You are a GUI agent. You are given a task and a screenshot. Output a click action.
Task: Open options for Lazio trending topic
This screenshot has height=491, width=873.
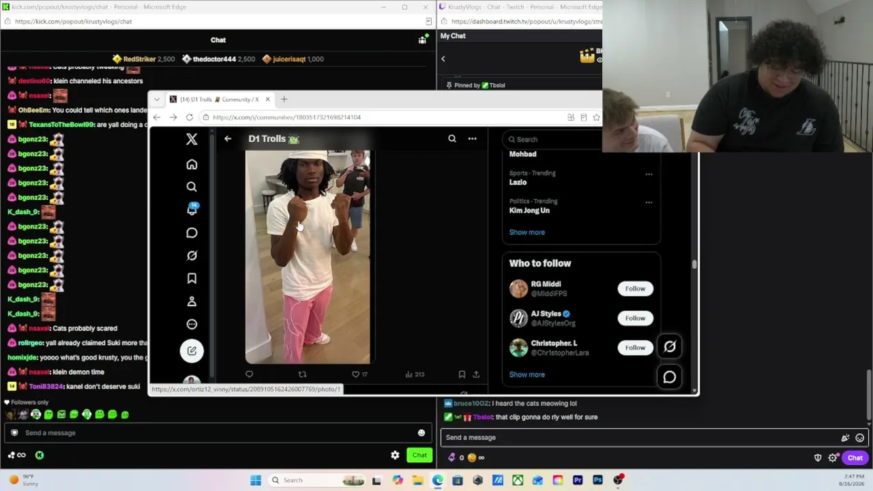click(x=649, y=174)
